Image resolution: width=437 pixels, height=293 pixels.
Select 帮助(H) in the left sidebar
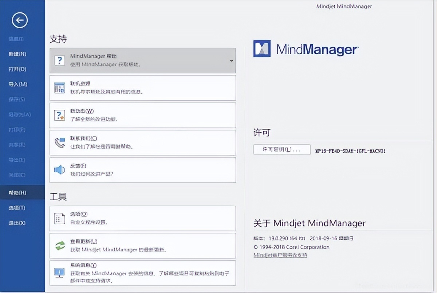tap(17, 193)
